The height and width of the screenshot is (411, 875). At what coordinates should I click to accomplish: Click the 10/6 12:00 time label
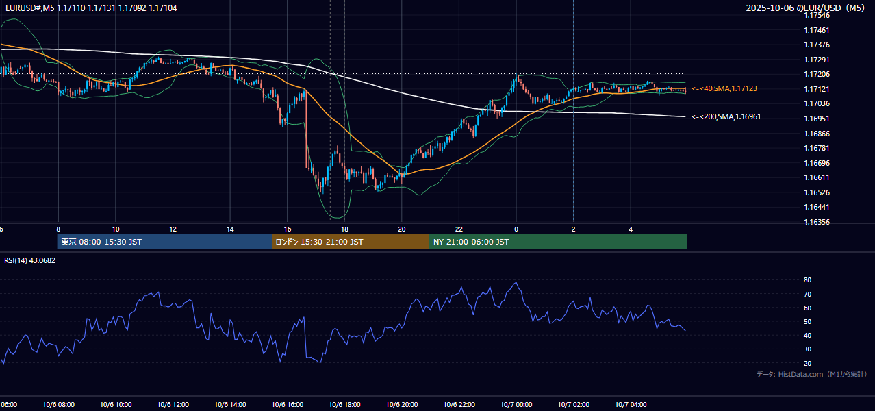coord(173,405)
